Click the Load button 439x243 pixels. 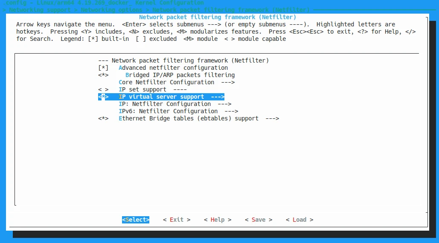point(299,220)
